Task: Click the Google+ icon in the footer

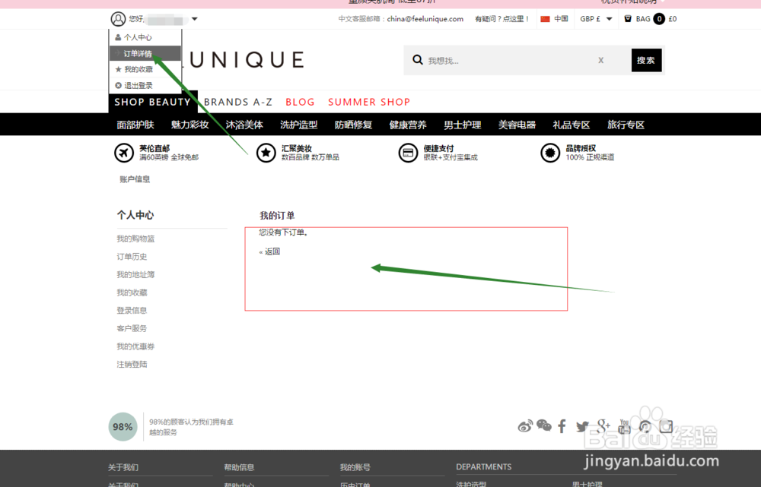Action: [603, 426]
